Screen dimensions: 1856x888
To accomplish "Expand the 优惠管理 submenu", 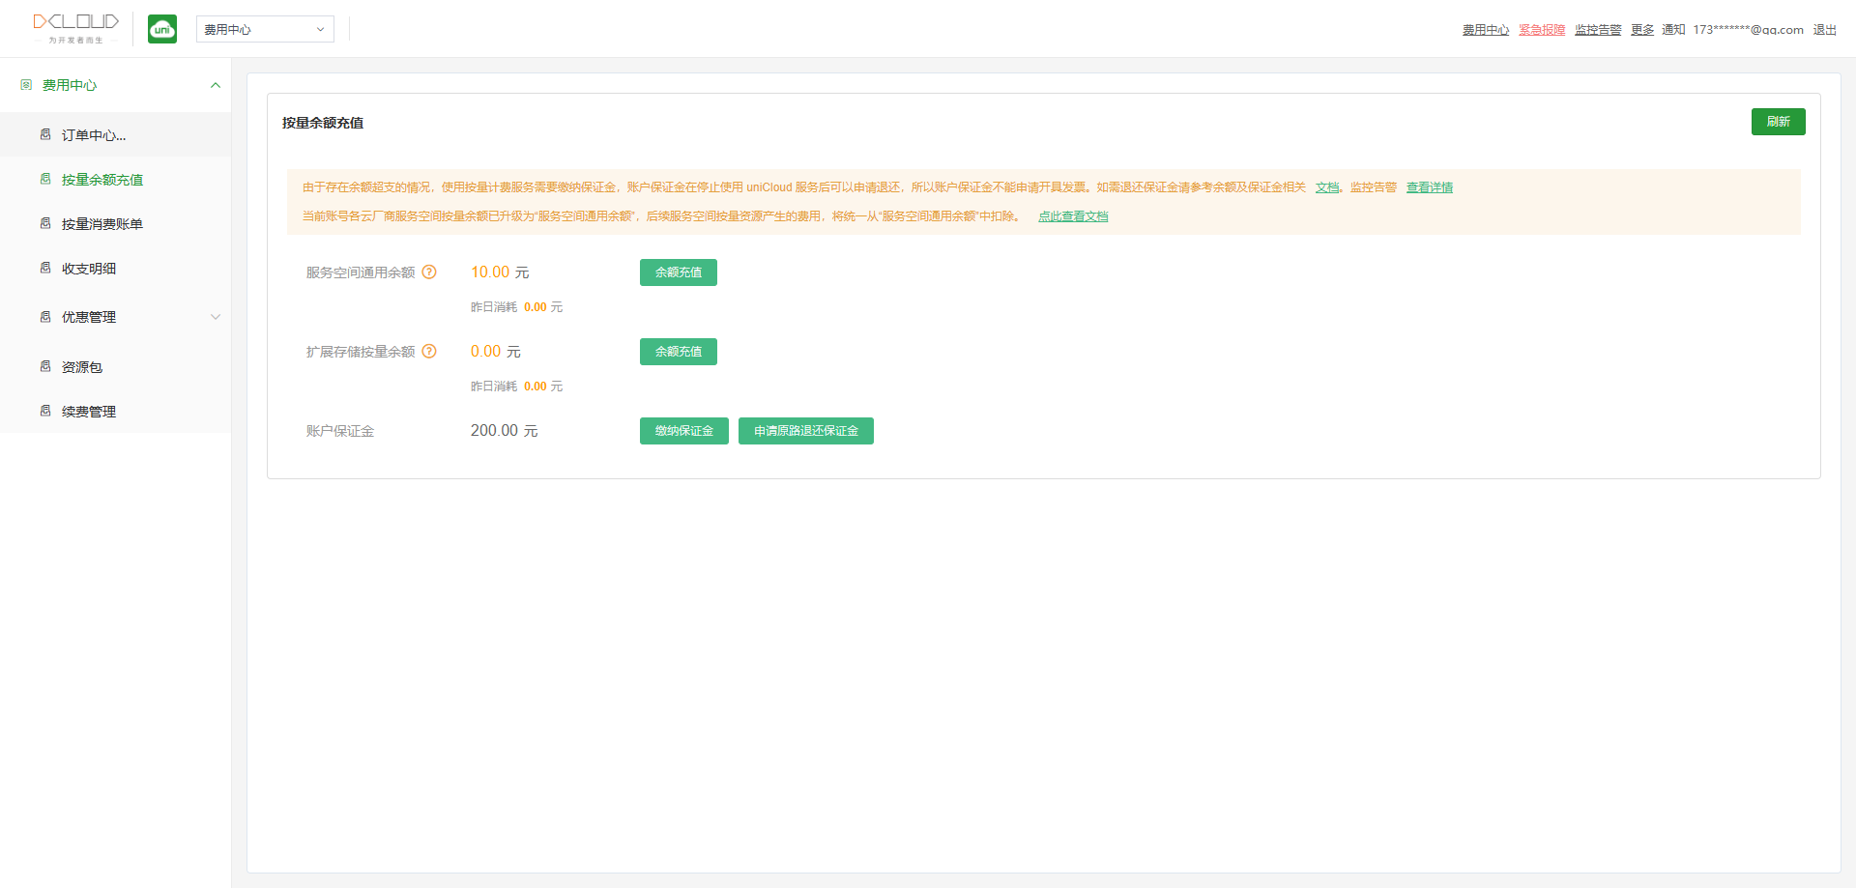I will [x=216, y=317].
